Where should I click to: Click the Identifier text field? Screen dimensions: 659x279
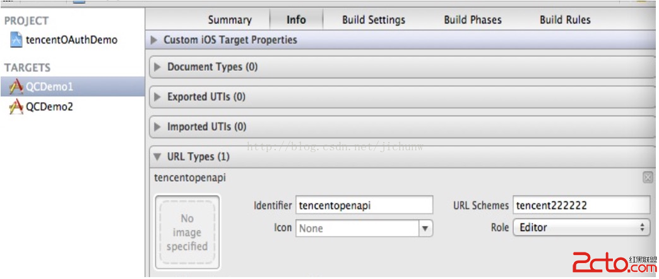pyautogui.click(x=364, y=205)
